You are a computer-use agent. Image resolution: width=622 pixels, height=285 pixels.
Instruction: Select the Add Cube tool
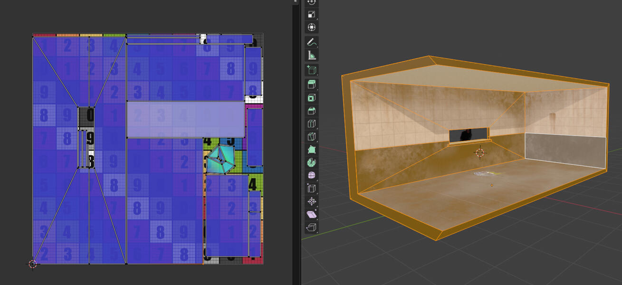pos(311,70)
